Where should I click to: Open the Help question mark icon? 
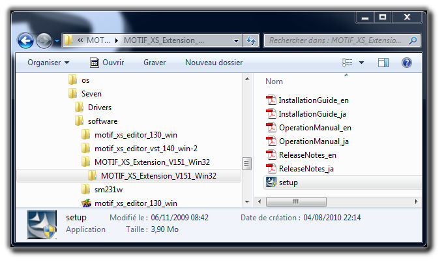(x=407, y=63)
